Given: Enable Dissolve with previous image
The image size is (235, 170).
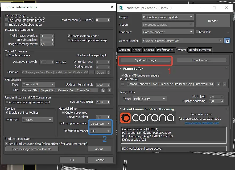Looking at the screenshot, I should point(69,40).
